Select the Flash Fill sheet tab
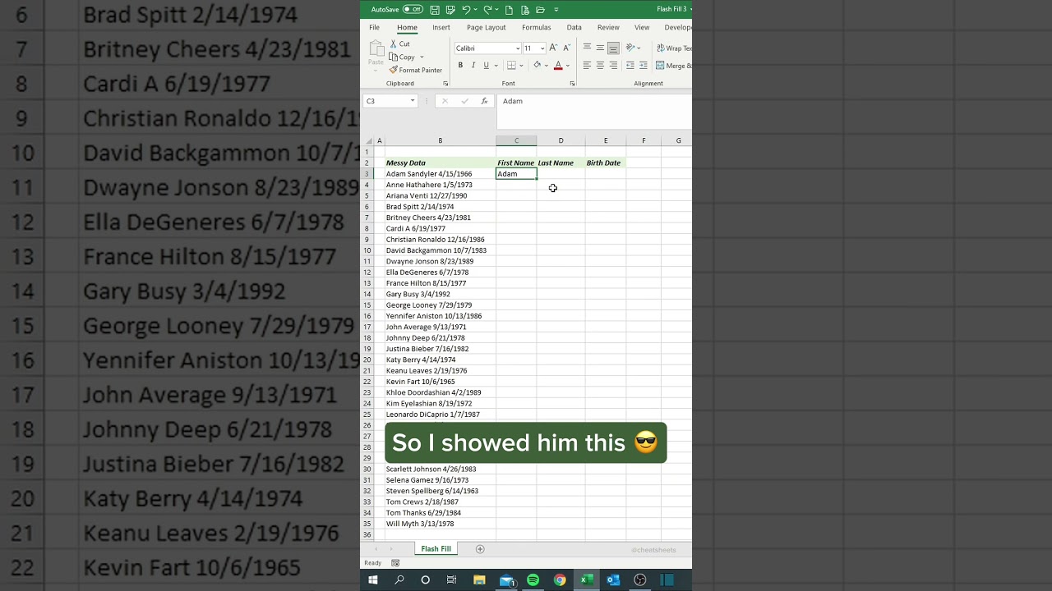This screenshot has width=1052, height=591. pyautogui.click(x=436, y=549)
